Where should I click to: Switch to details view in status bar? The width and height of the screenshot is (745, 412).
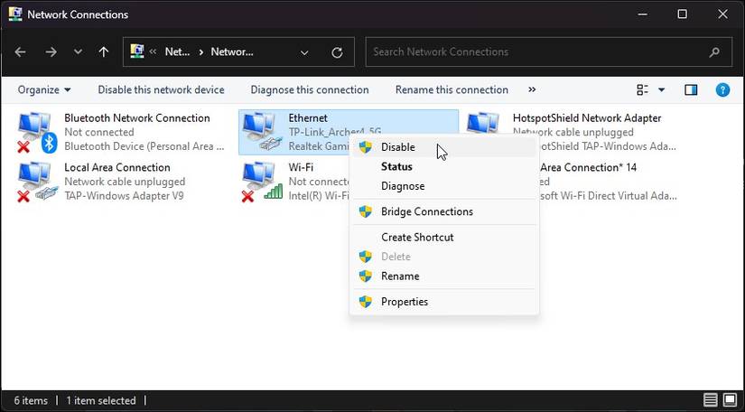(x=711, y=400)
